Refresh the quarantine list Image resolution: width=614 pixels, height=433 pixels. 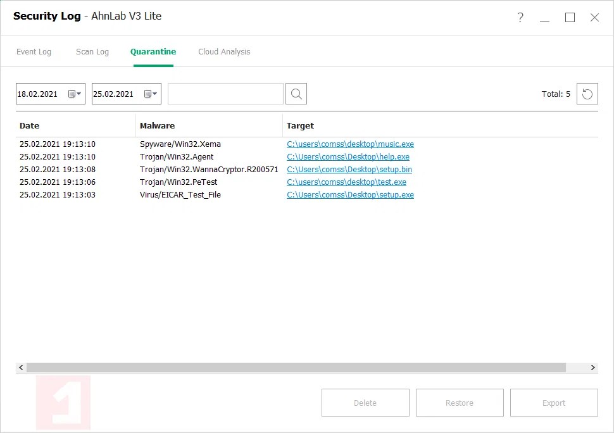click(587, 93)
